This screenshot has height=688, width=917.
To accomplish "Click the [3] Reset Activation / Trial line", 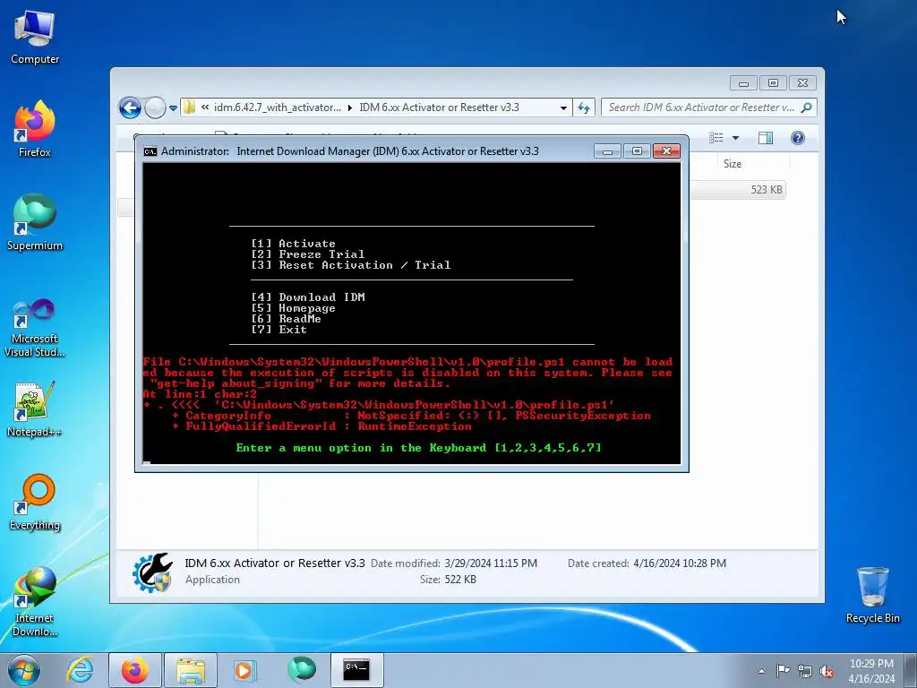I will [x=351, y=265].
